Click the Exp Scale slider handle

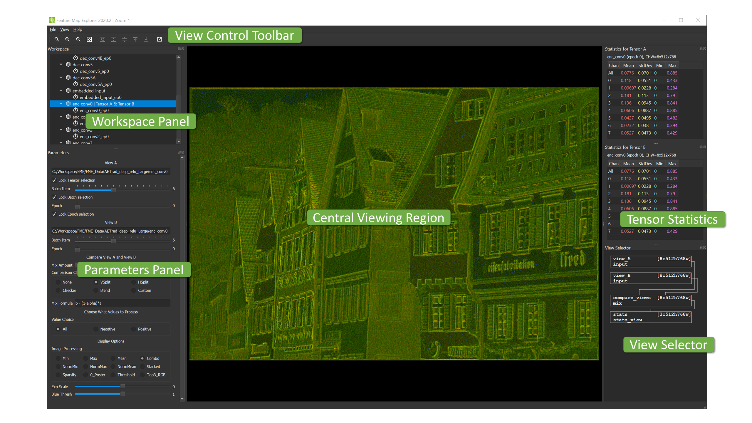pos(123,387)
